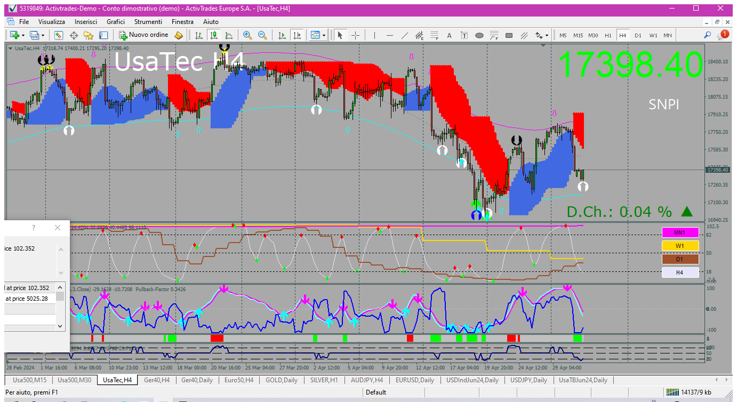
Task: Select the arrow cursor tool
Action: (x=340, y=35)
